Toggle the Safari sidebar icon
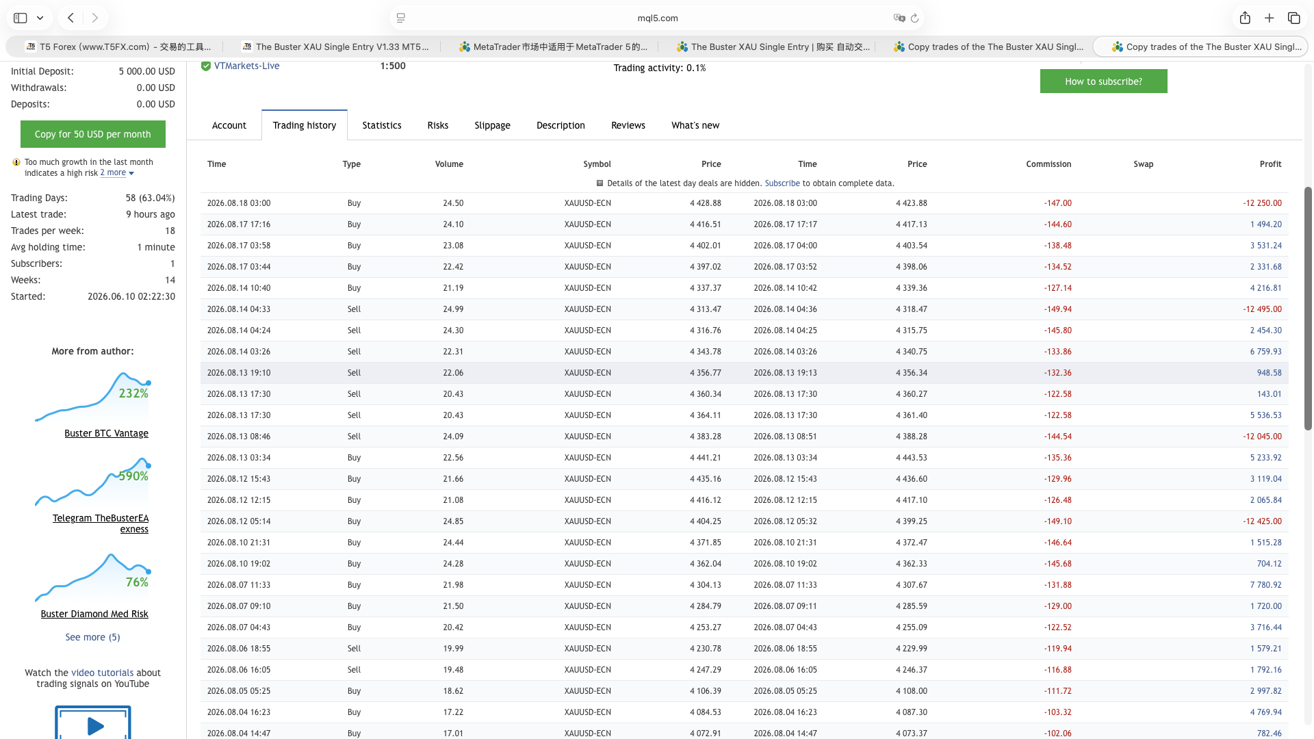Viewport: 1314px width, 739px height. [21, 18]
